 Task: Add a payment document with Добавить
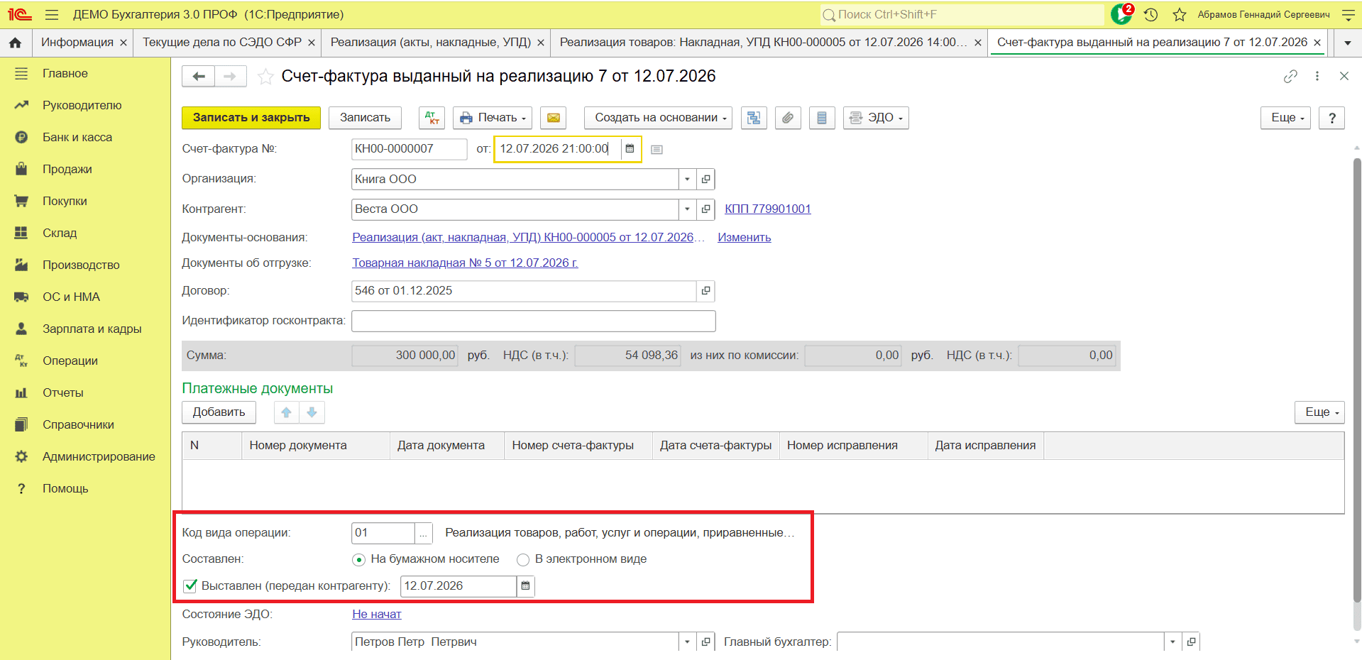(x=219, y=412)
